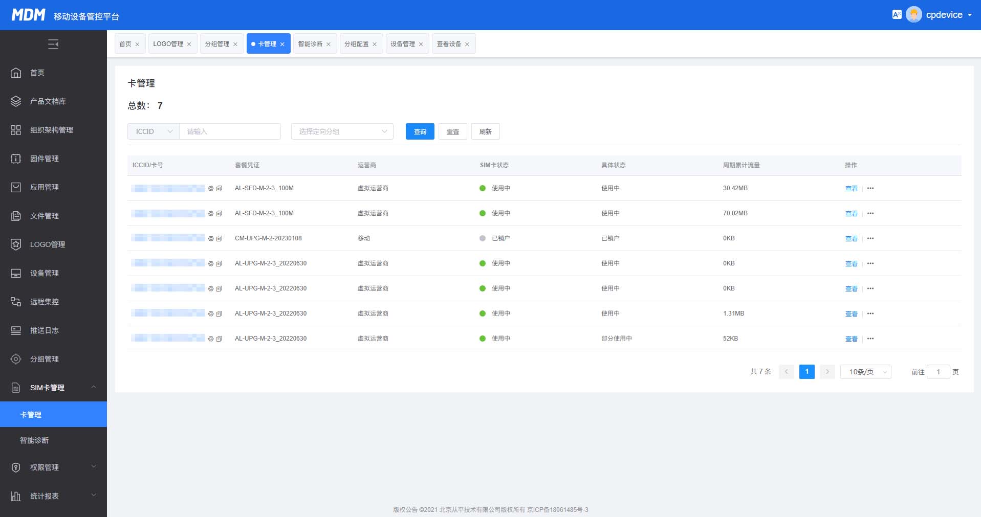Go to page 1 in pagination
This screenshot has height=517, width=981.
pos(807,372)
